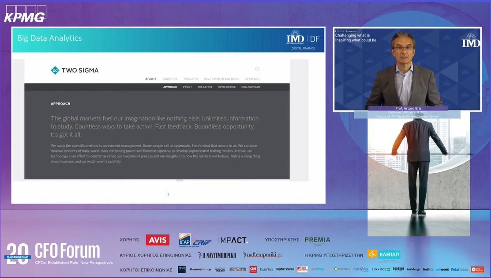491x278 pixels.
Task: Click the IMD Digital Finance logo on slide
Action: [303, 41]
